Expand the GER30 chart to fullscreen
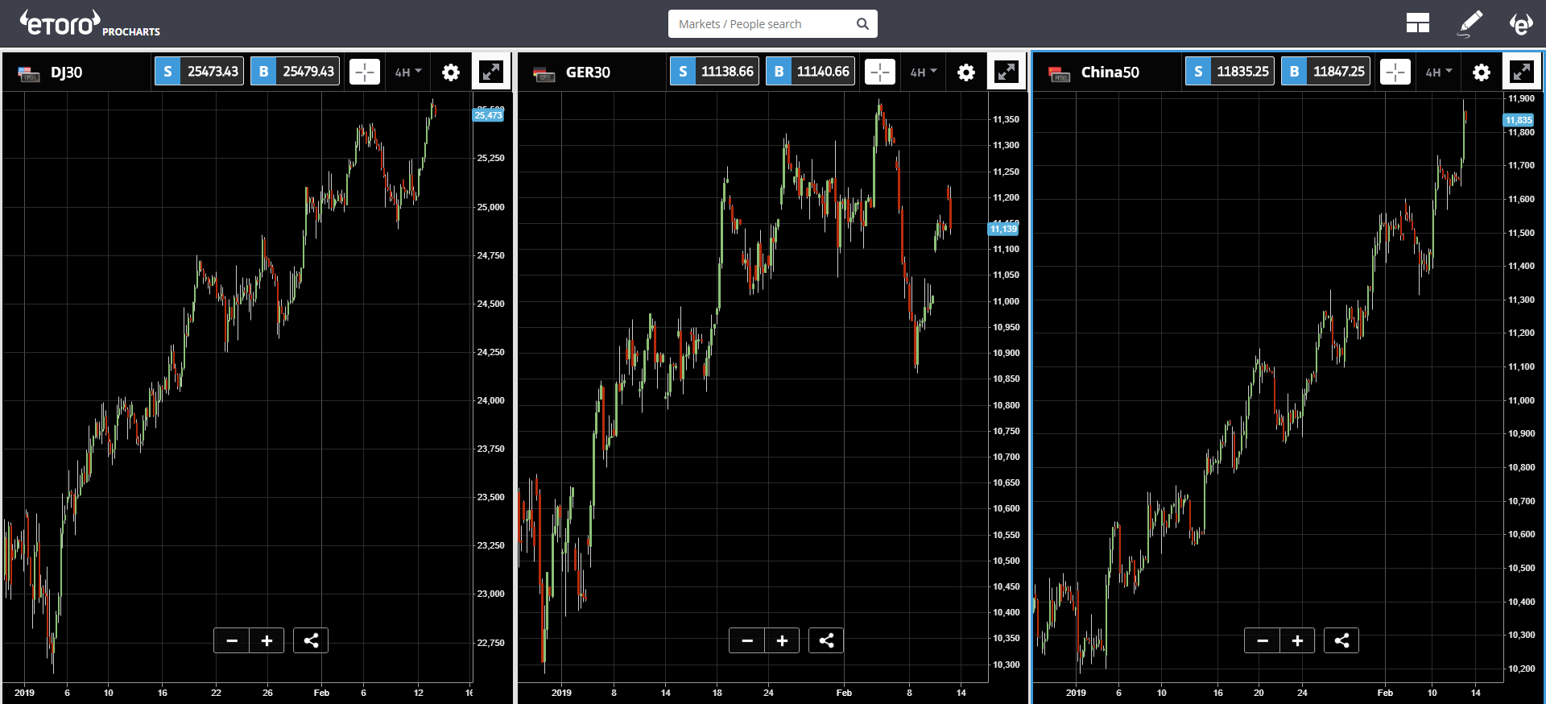Screen dimensions: 1546x704 point(1007,72)
